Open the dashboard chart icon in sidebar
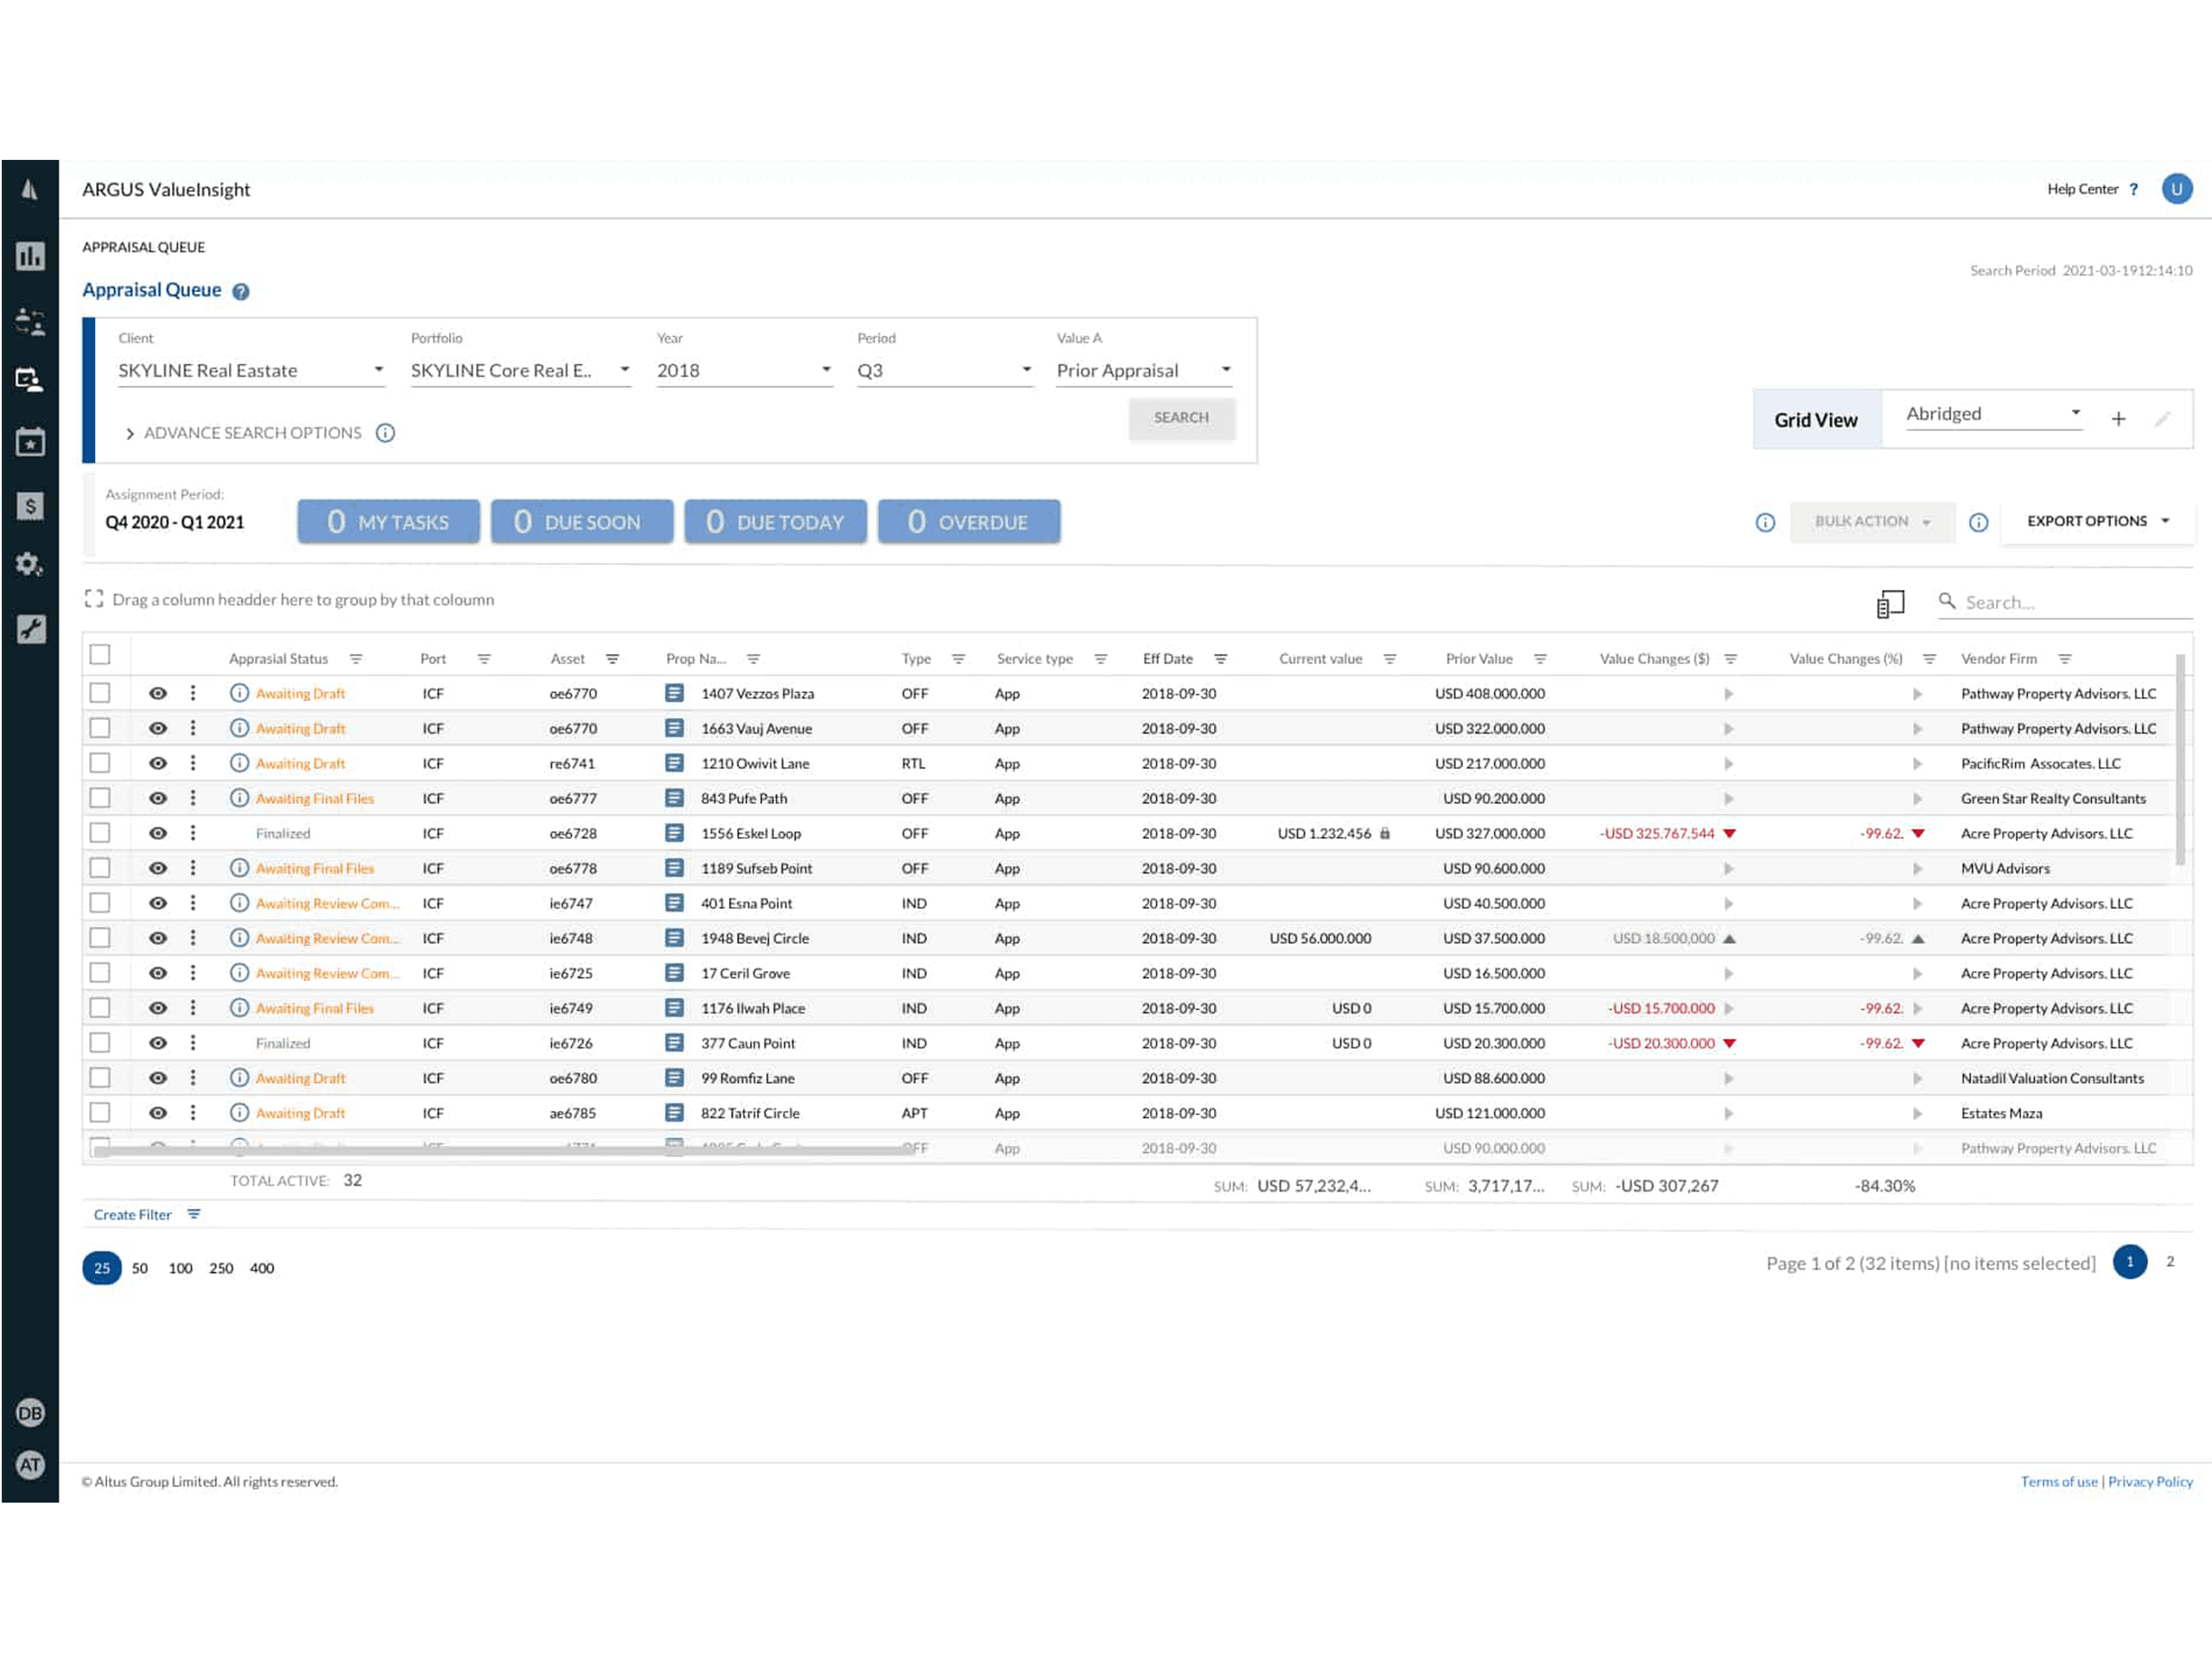This screenshot has height=1659, width=2212. pos(30,257)
